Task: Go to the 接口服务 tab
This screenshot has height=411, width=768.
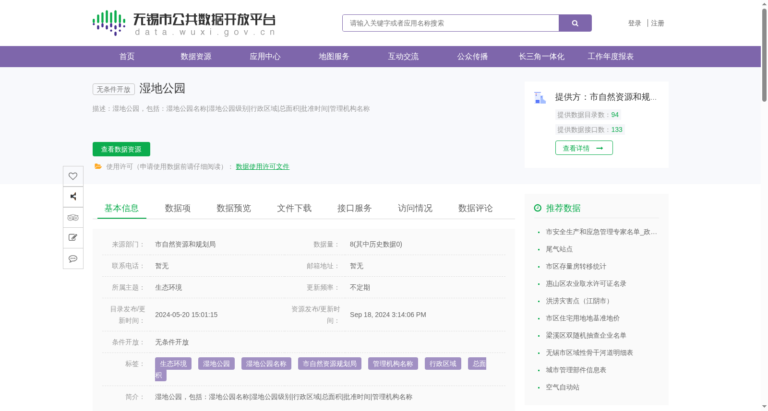Action: pos(355,208)
